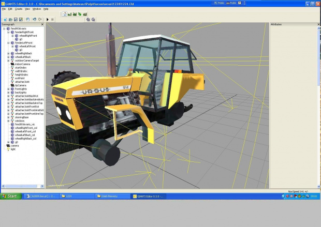
Task: Expand the steeringBase node
Action: tap(8, 117)
